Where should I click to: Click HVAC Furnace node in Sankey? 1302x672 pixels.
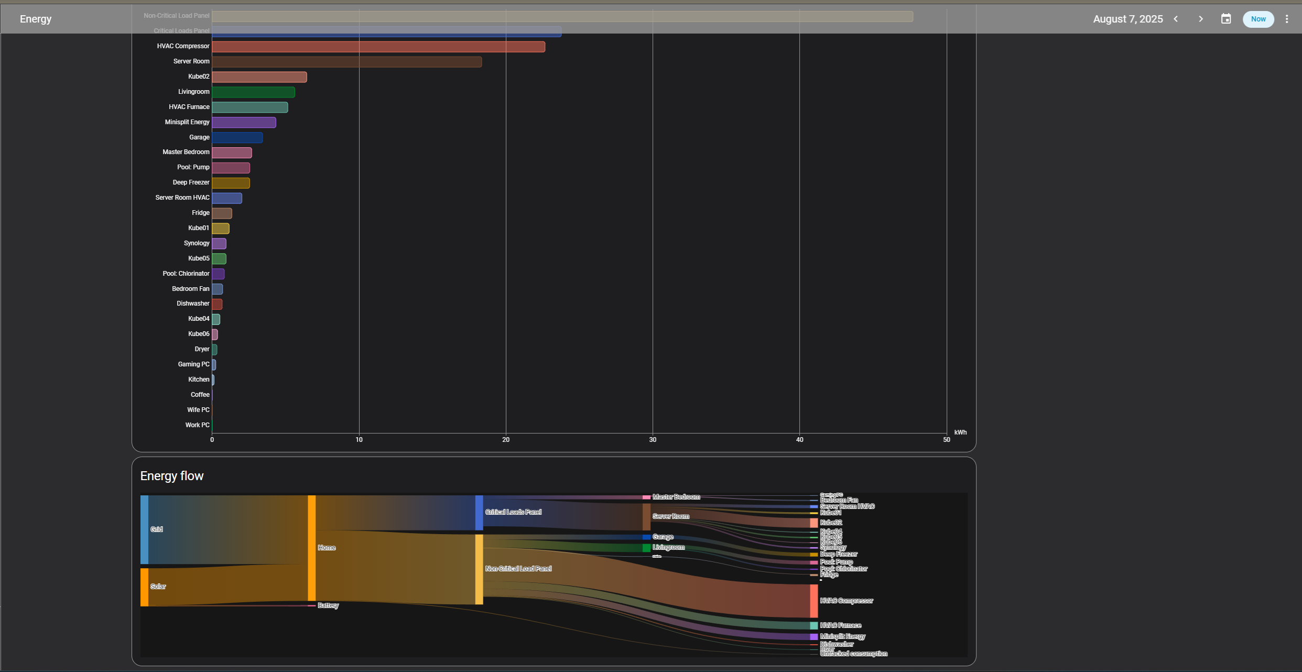tap(813, 625)
